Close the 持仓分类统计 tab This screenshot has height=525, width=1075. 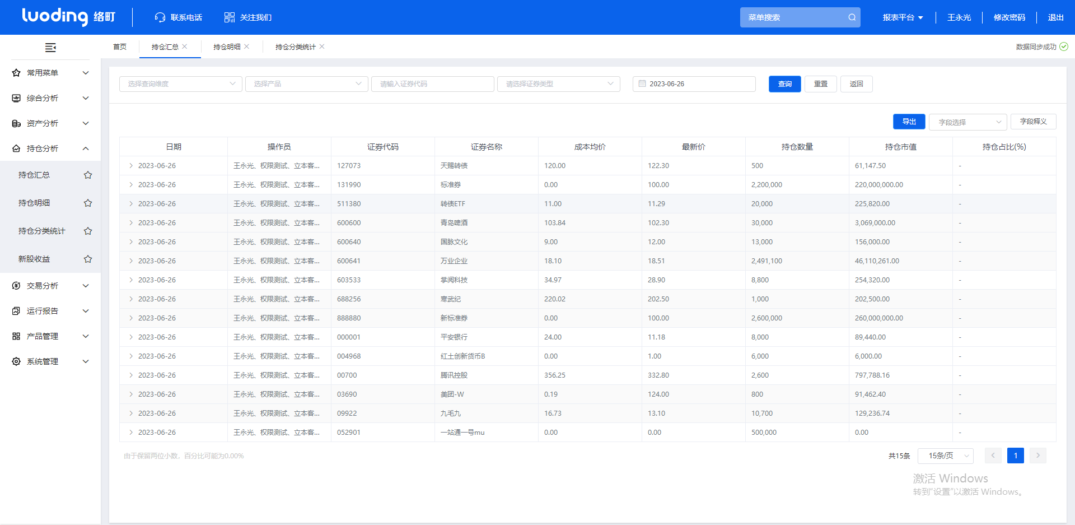(x=322, y=47)
